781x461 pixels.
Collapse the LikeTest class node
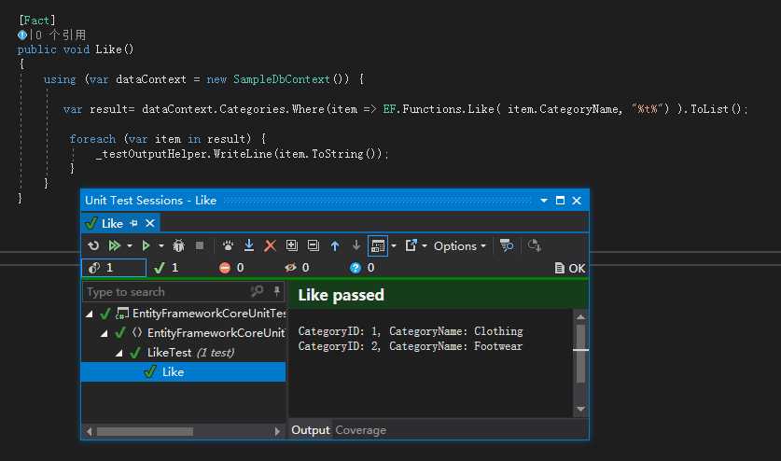coord(119,353)
